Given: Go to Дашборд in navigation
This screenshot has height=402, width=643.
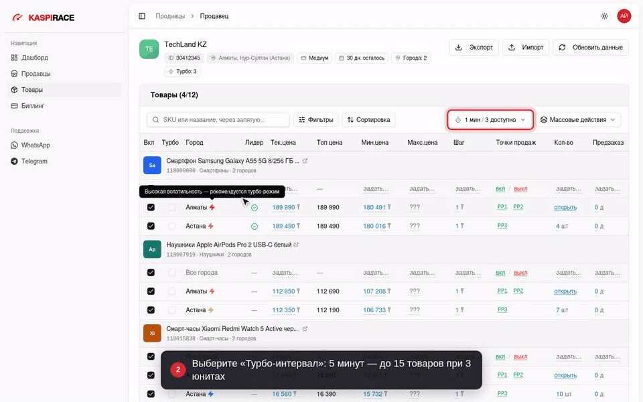Looking at the screenshot, I should pyautogui.click(x=34, y=58).
